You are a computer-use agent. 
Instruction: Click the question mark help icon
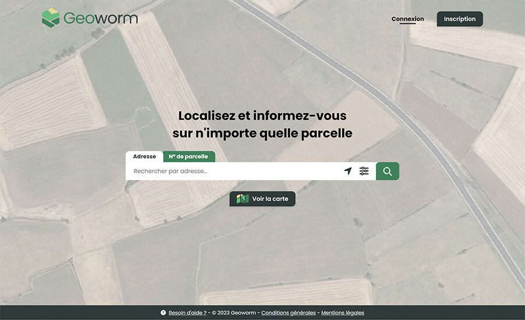(164, 313)
